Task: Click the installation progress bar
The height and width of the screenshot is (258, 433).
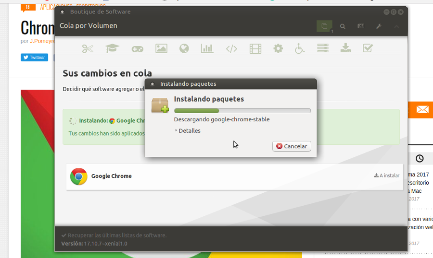Action: coord(242,111)
